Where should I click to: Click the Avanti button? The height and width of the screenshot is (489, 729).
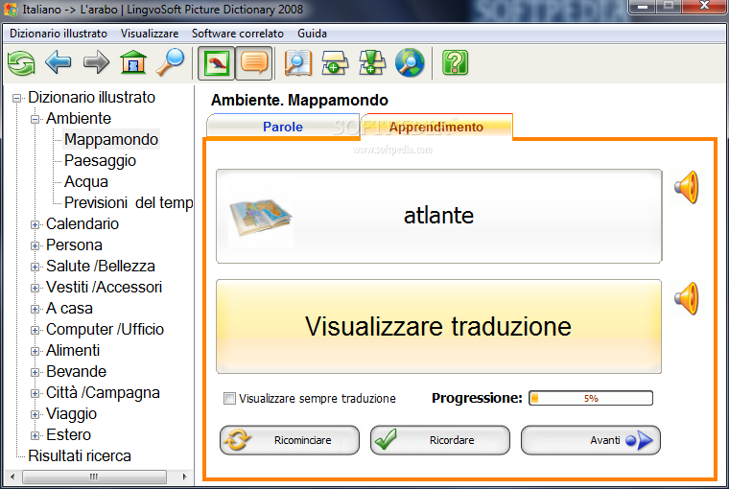tap(591, 440)
